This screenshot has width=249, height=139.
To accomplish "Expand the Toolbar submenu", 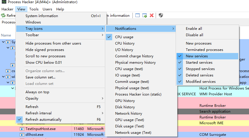I will pyautogui.click(x=61, y=35).
